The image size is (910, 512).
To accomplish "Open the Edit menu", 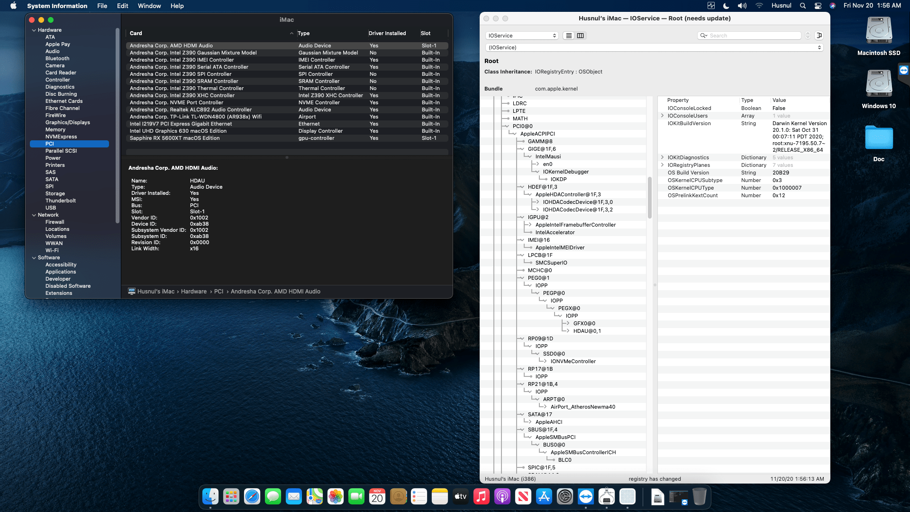I will 122,6.
